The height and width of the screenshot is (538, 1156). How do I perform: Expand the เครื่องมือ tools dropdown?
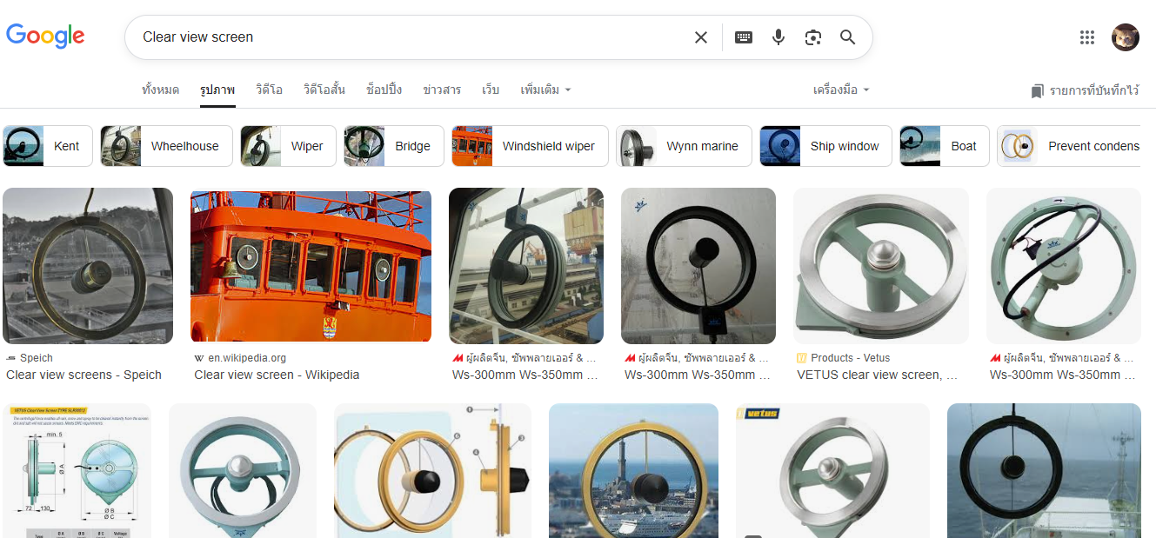(841, 90)
